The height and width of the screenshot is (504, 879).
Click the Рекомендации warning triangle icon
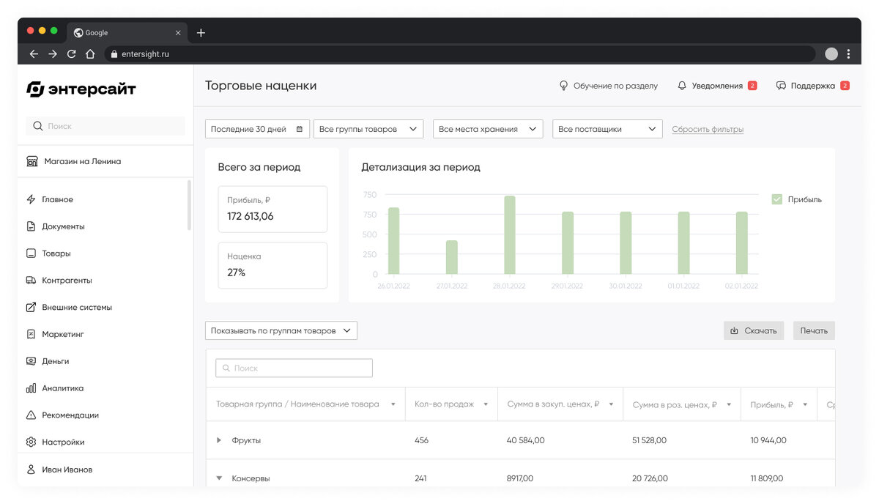(31, 415)
